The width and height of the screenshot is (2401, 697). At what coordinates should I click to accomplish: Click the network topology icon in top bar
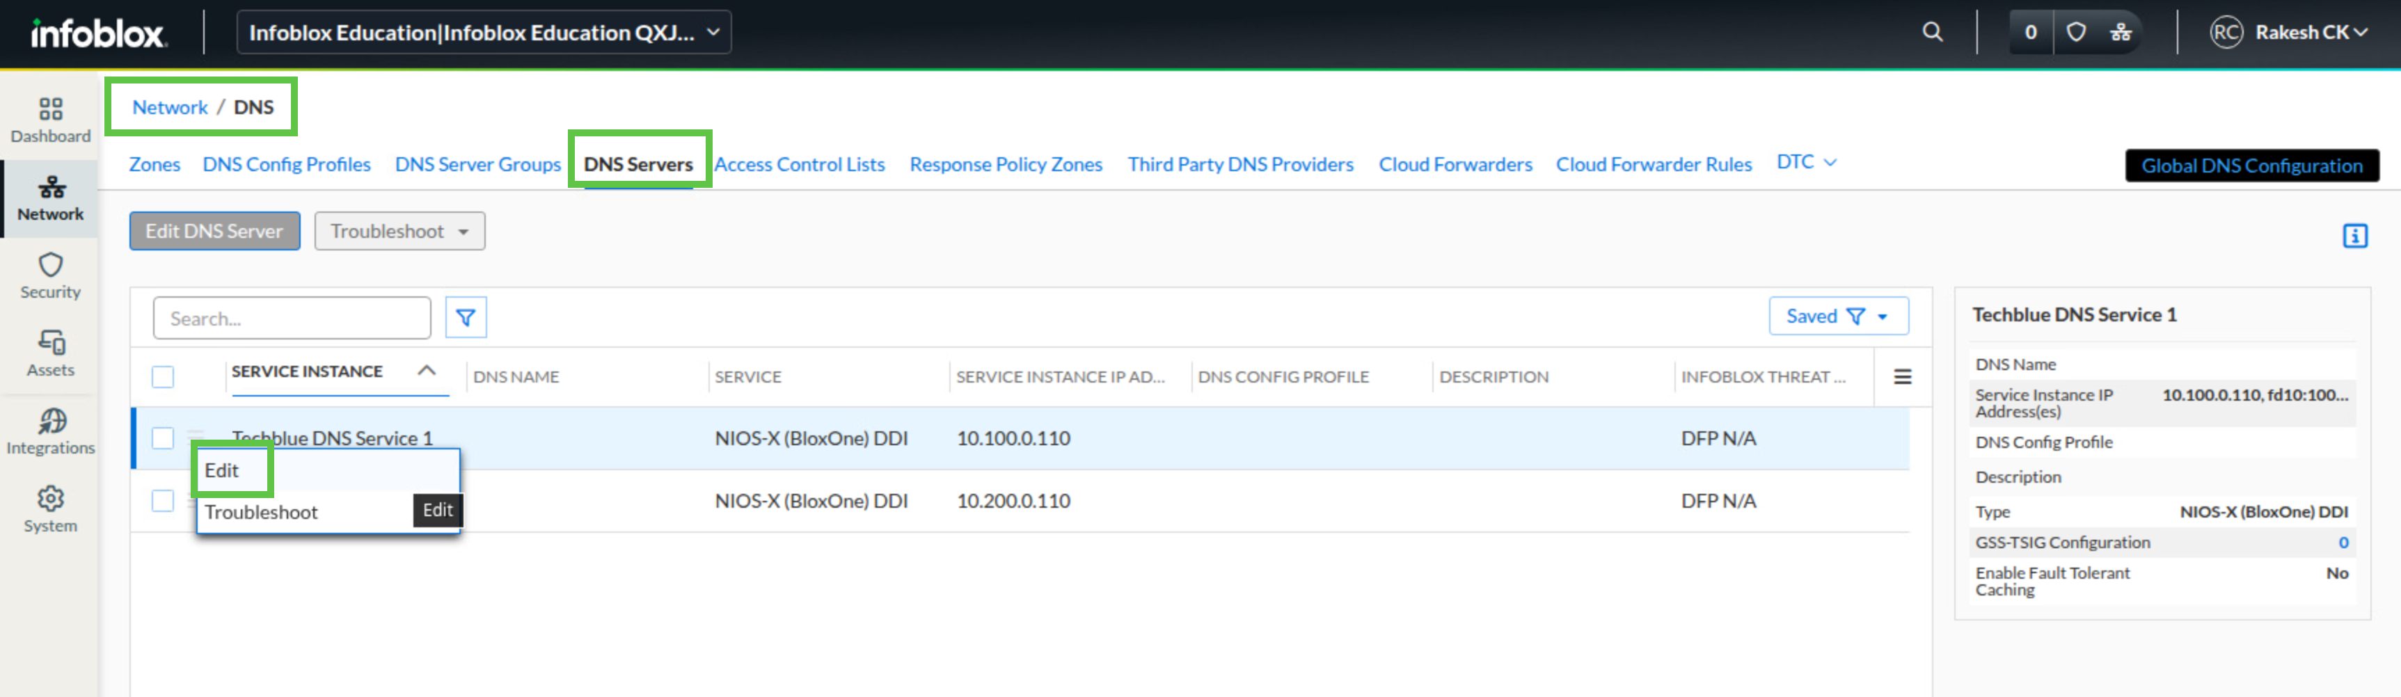(x=2121, y=33)
